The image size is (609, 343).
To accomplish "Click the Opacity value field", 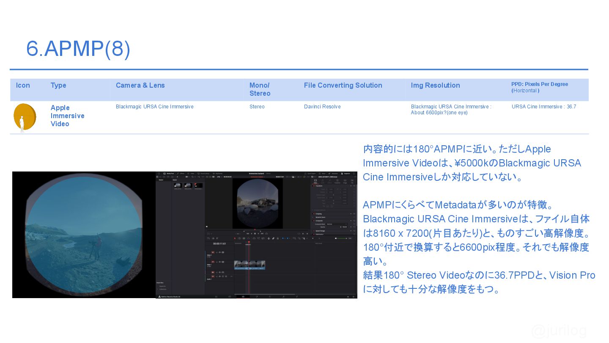I will (x=345, y=227).
